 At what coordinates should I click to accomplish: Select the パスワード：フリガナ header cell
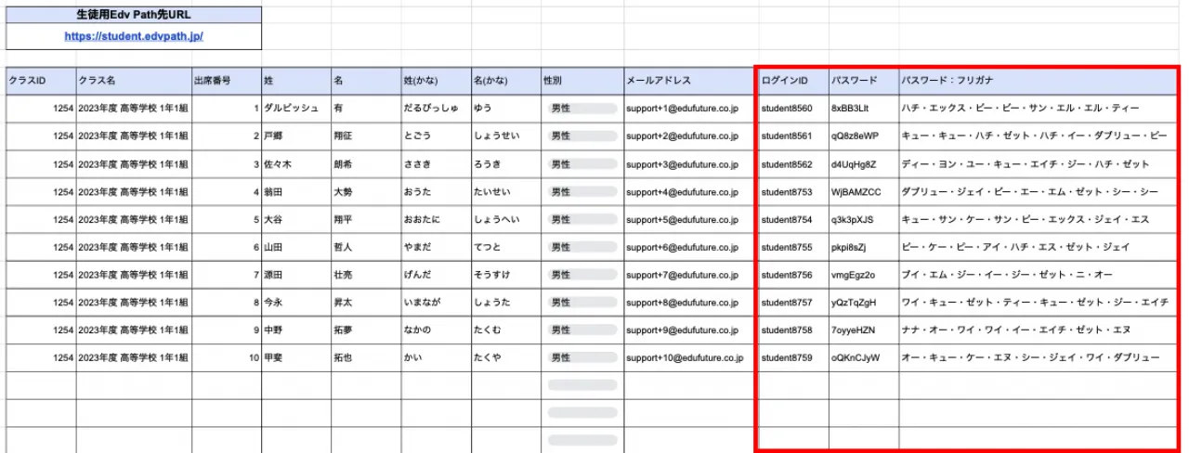coord(1037,81)
